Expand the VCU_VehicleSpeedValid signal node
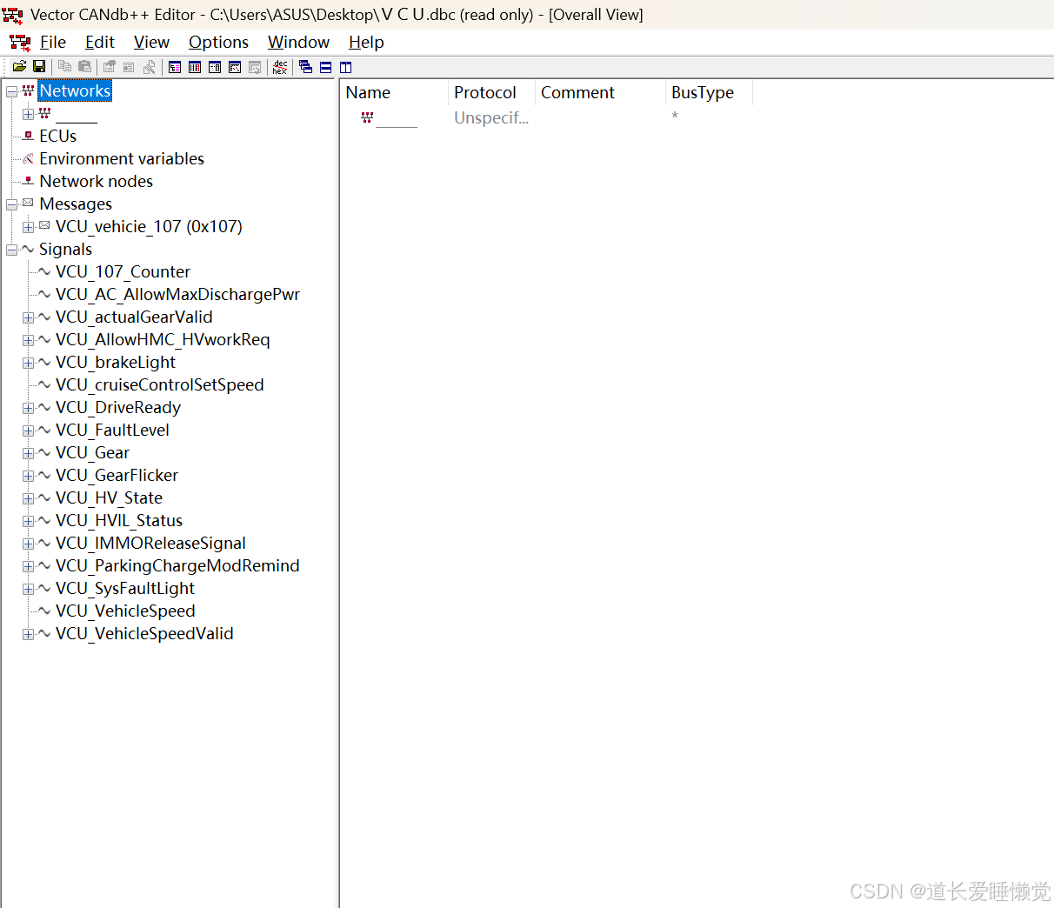The height and width of the screenshot is (908, 1054). coord(29,634)
